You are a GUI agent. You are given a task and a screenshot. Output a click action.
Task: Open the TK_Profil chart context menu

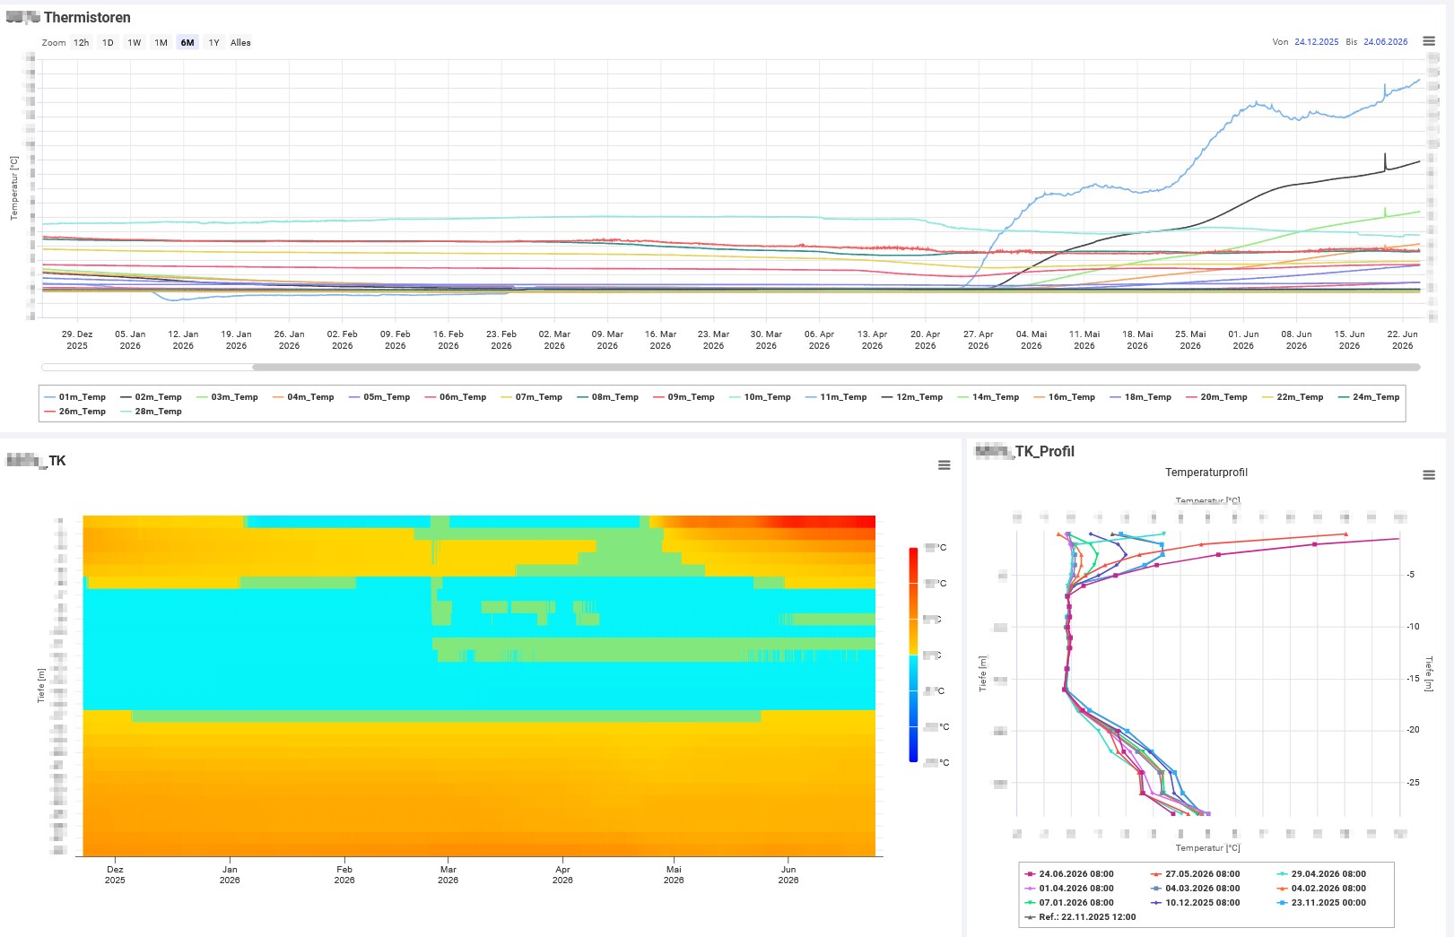coord(1429,474)
